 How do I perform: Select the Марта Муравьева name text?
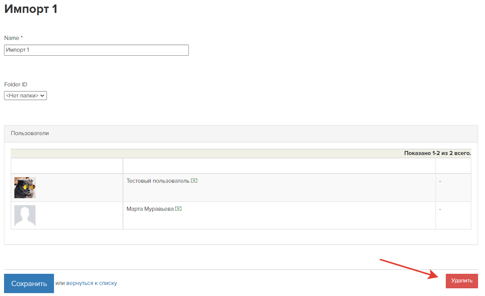tap(150, 209)
